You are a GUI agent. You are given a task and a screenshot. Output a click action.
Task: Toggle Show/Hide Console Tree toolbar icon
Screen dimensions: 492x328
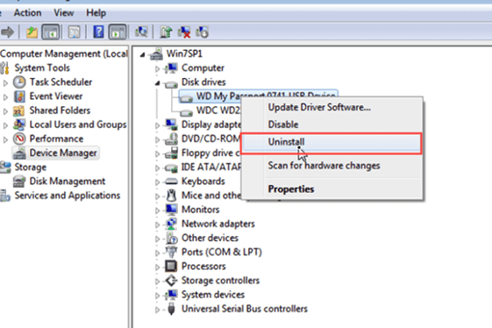click(x=51, y=32)
